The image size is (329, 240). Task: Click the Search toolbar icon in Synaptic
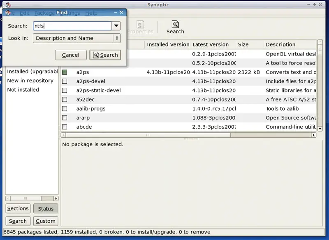pyautogui.click(x=175, y=27)
